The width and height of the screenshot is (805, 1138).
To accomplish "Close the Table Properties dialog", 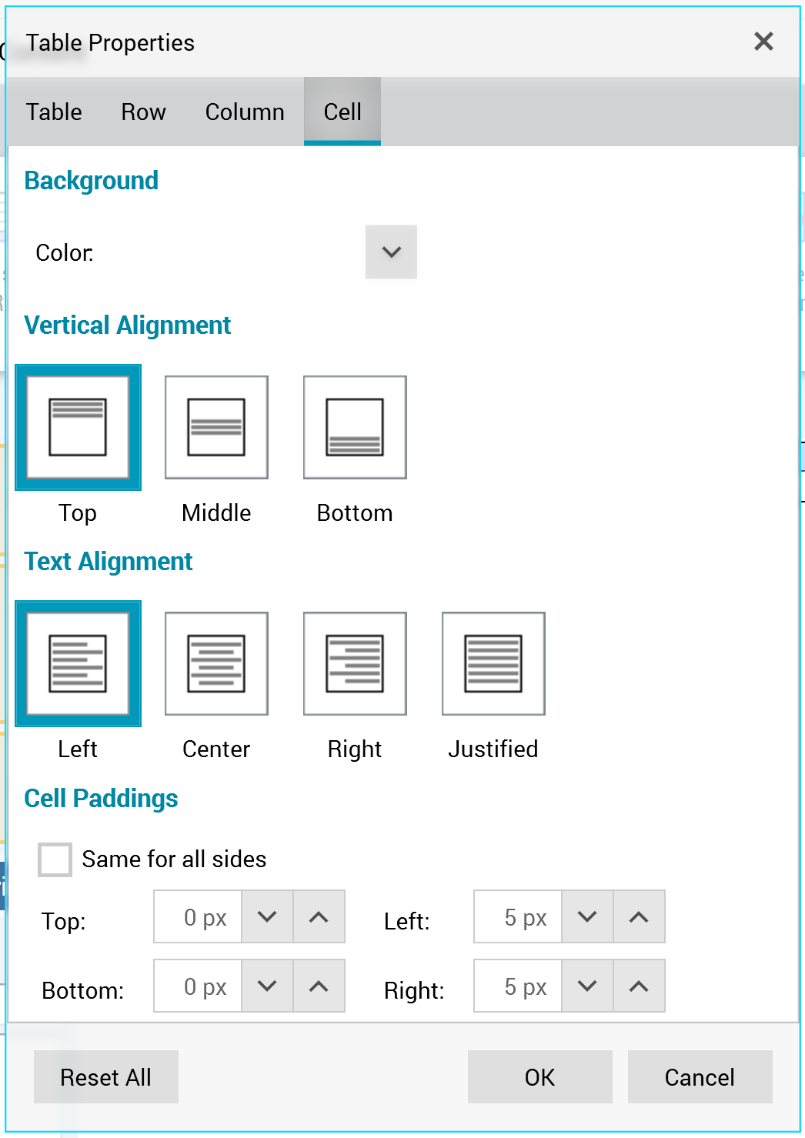I will [763, 42].
